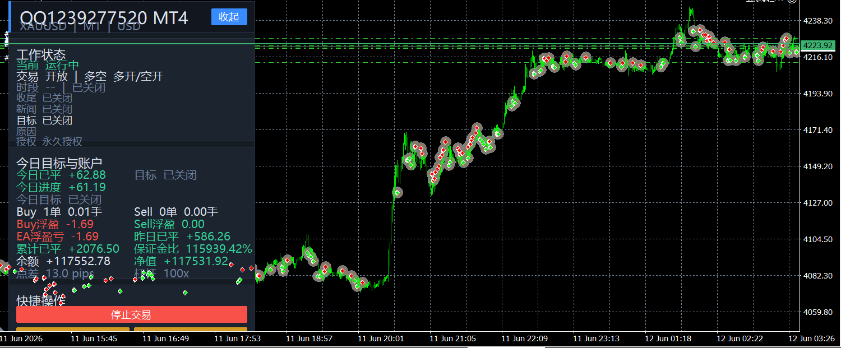This screenshot has width=841, height=348.
Task: Click the 11 Jun 16:49 time label
Action: (x=166, y=339)
